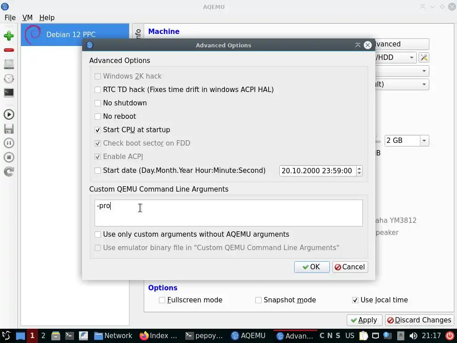Screen dimensions: 457x343
Task: Switch to workspace 1 in taskbar
Action: tap(32, 336)
